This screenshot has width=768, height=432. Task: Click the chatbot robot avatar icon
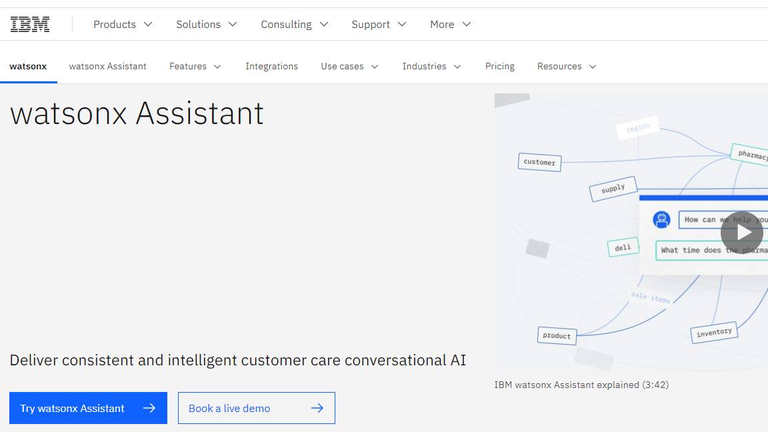click(661, 219)
